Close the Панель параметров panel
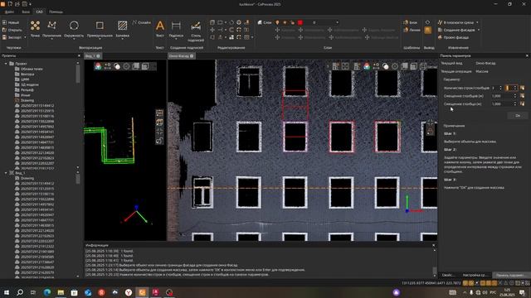The image size is (531, 298). pos(527,55)
